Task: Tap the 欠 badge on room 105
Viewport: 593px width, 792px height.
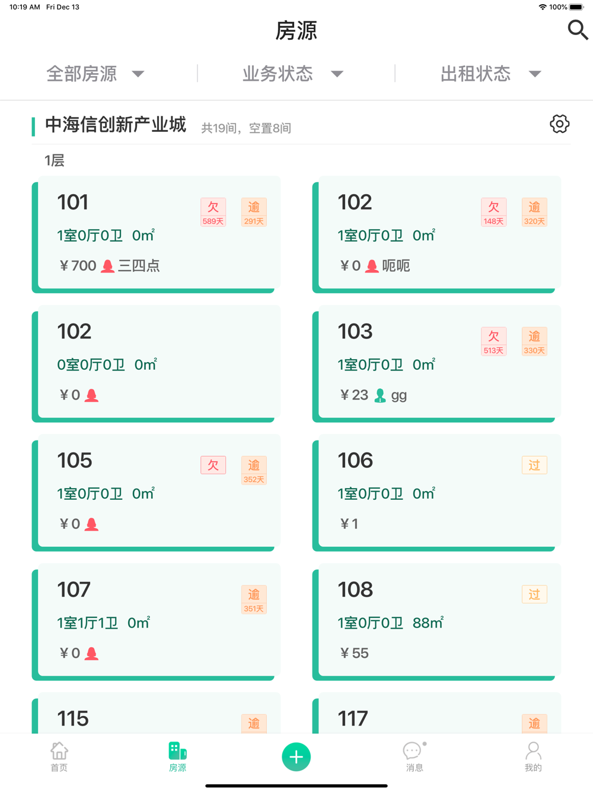Action: point(213,465)
